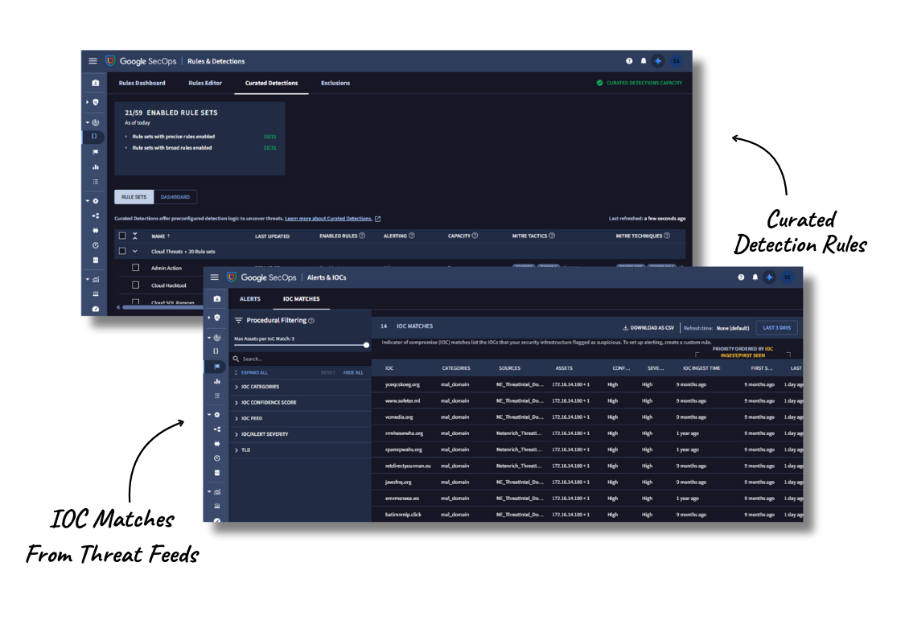Click MITRE Tactics column help icon
Viewport: 905px width, 624px height.
point(552,236)
